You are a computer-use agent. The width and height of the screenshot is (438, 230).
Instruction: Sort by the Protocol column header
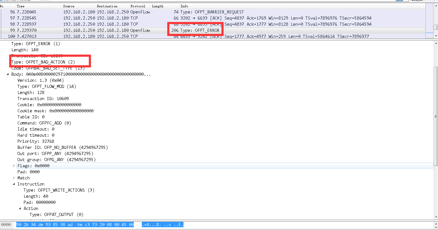coord(140,6)
